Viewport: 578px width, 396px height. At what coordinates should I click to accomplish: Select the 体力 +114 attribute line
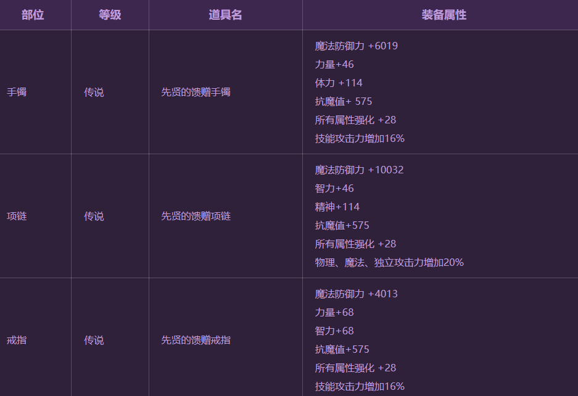[x=339, y=83]
